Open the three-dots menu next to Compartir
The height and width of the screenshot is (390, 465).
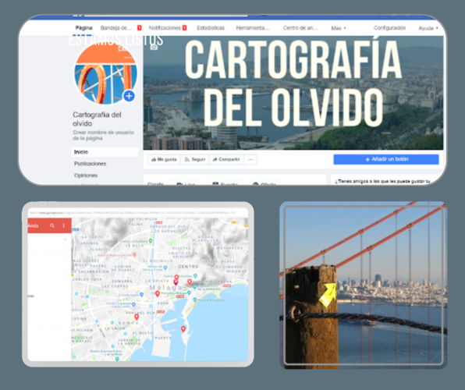coord(250,159)
